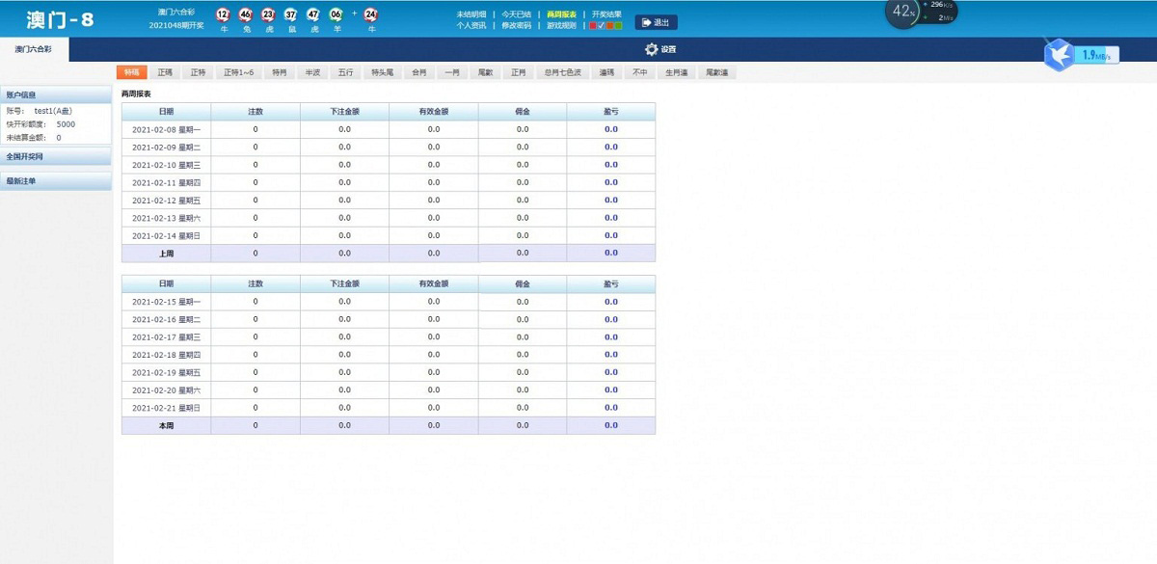
Task: Click the 42% circular memory indicator
Action: [x=902, y=12]
